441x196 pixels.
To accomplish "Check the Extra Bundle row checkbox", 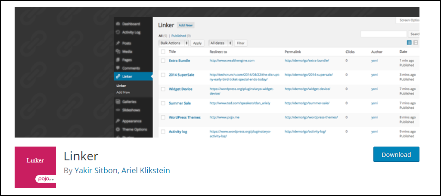I will 163,61.
